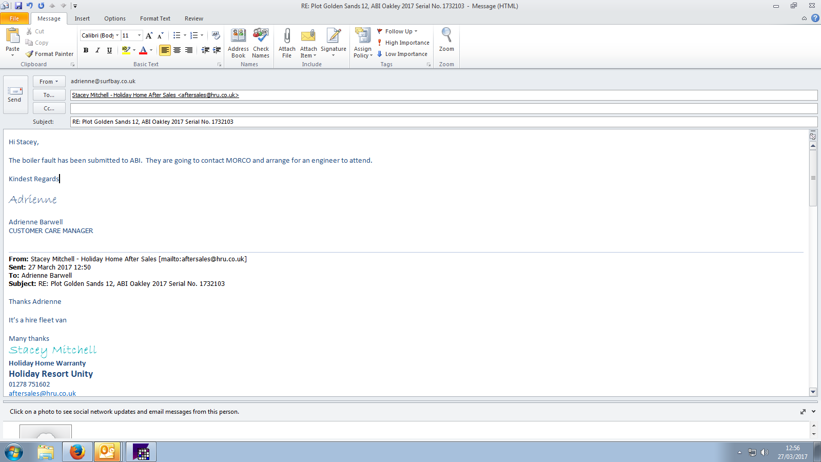The image size is (821, 462).
Task: Toggle bold formatting
Action: click(86, 50)
